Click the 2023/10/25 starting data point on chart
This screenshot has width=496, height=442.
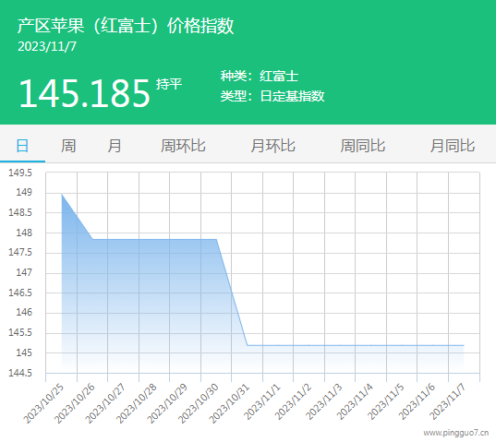pos(62,195)
